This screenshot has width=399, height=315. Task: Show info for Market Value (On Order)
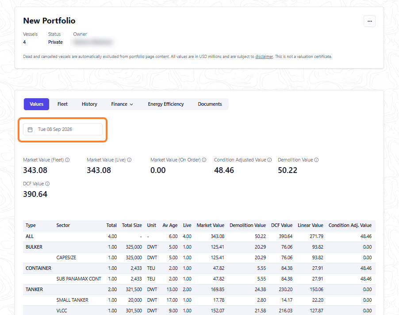[x=204, y=160]
